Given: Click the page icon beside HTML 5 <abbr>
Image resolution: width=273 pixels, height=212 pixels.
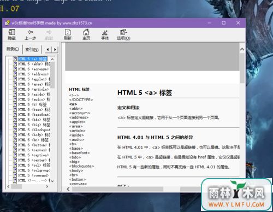Looking at the screenshot, I should click(x=15, y=64).
